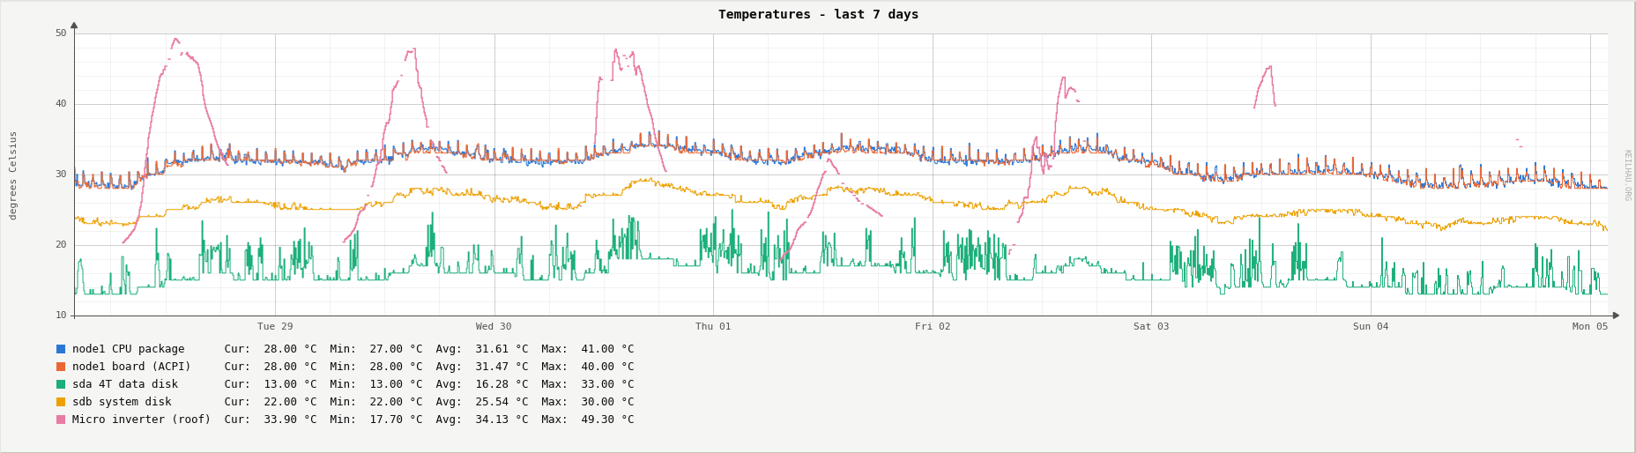The width and height of the screenshot is (1636, 453).
Task: Click the 'Fri 02' x-axis date label
Action: tap(933, 326)
